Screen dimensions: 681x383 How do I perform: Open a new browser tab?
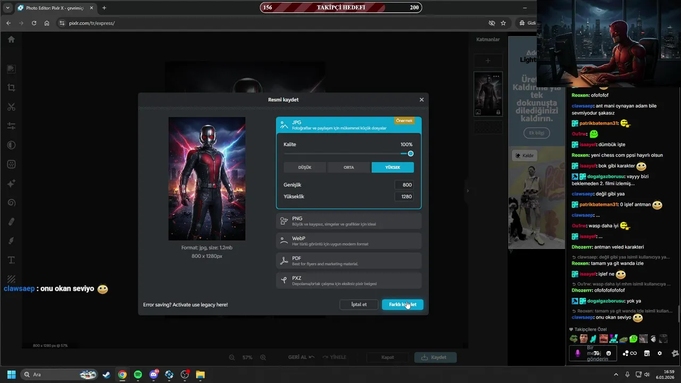[104, 8]
